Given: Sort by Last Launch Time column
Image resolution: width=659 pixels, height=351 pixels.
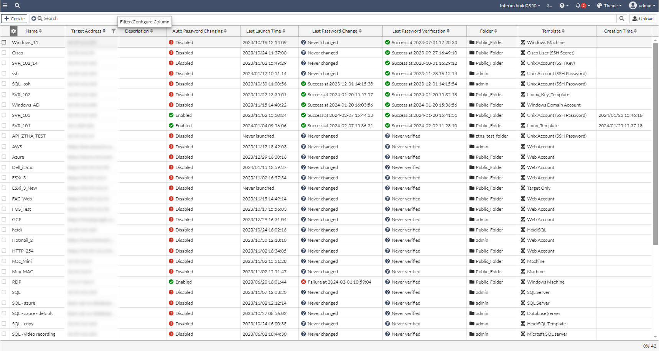Looking at the screenshot, I should 266,31.
